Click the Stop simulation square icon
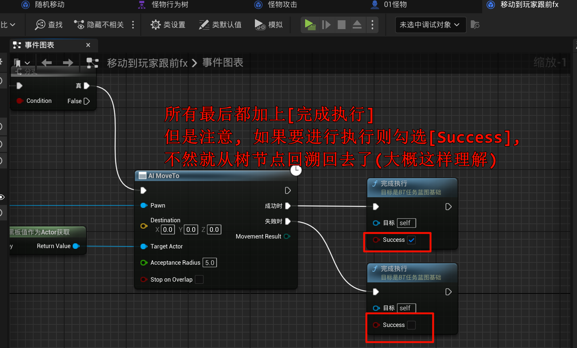Viewport: 577px width, 348px height. coord(342,25)
